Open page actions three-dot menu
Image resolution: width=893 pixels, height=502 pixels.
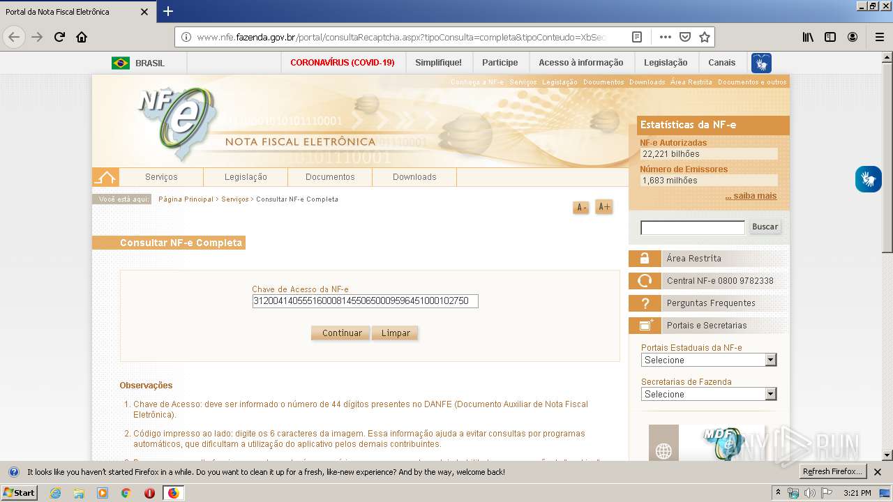coord(666,37)
